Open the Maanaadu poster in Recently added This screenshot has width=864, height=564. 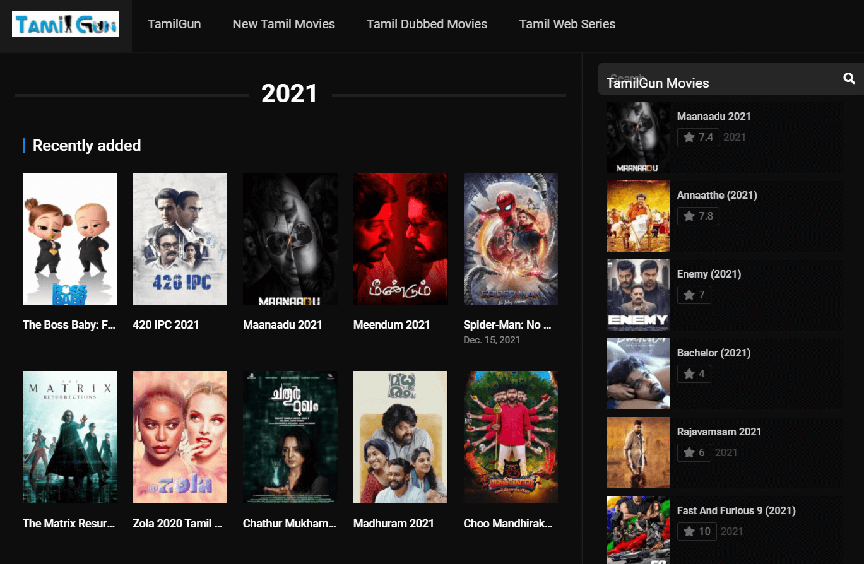click(x=290, y=239)
